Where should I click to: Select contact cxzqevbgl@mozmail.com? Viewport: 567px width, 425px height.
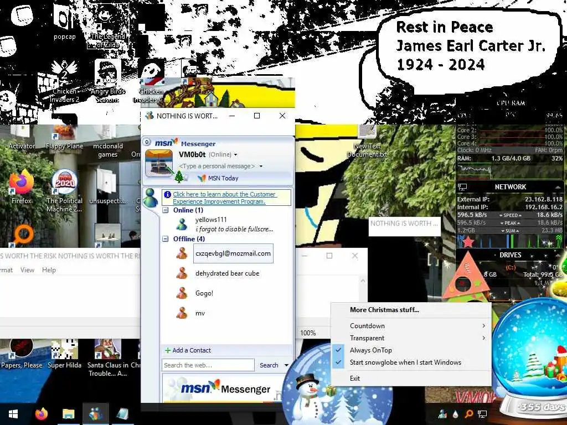point(233,253)
